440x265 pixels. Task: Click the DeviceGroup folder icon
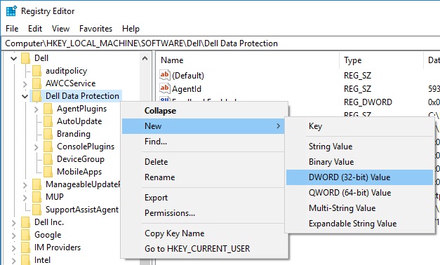point(48,159)
